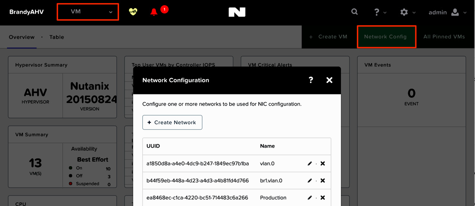
Task: Edit the vlan.0 network pencil icon
Action: 309,164
